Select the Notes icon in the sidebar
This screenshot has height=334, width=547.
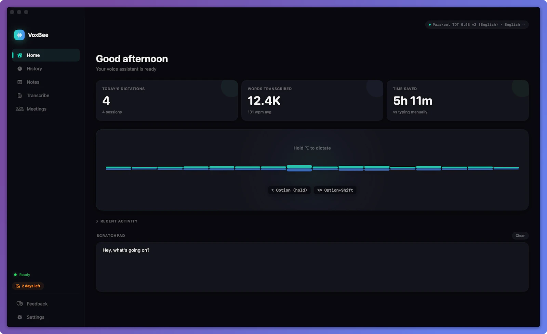pyautogui.click(x=20, y=82)
